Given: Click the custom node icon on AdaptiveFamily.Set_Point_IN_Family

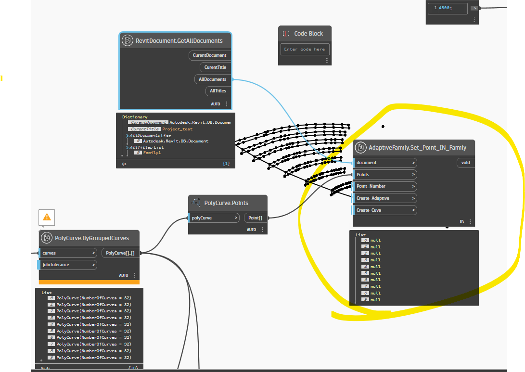Looking at the screenshot, I should tap(360, 148).
